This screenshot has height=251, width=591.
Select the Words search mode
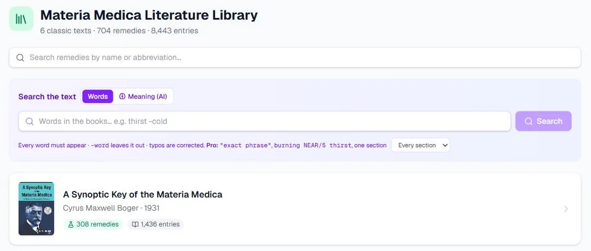click(97, 97)
